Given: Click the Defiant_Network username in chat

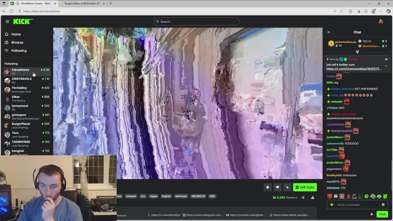Looking at the screenshot, I should pos(342,89).
